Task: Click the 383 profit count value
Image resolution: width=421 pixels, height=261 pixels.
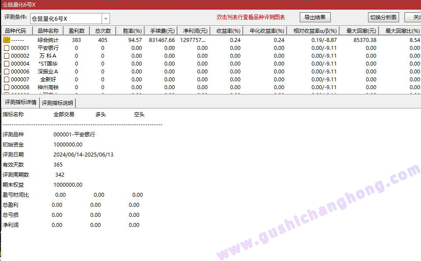Action: (77, 40)
